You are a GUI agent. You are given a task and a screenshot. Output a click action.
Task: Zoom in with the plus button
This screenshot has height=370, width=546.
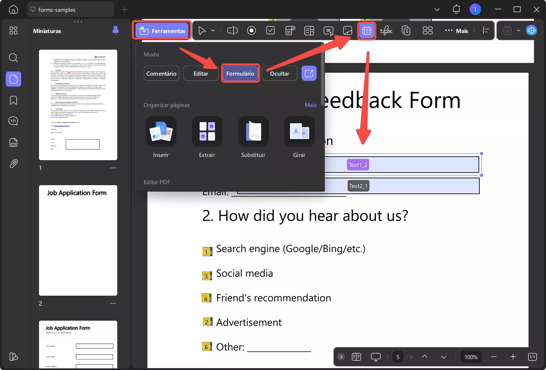pos(513,357)
